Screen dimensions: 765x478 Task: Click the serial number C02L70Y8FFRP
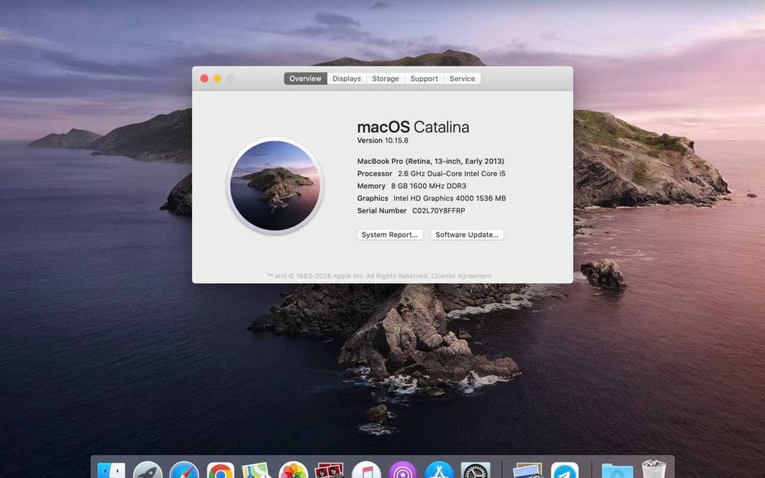pyautogui.click(x=438, y=211)
